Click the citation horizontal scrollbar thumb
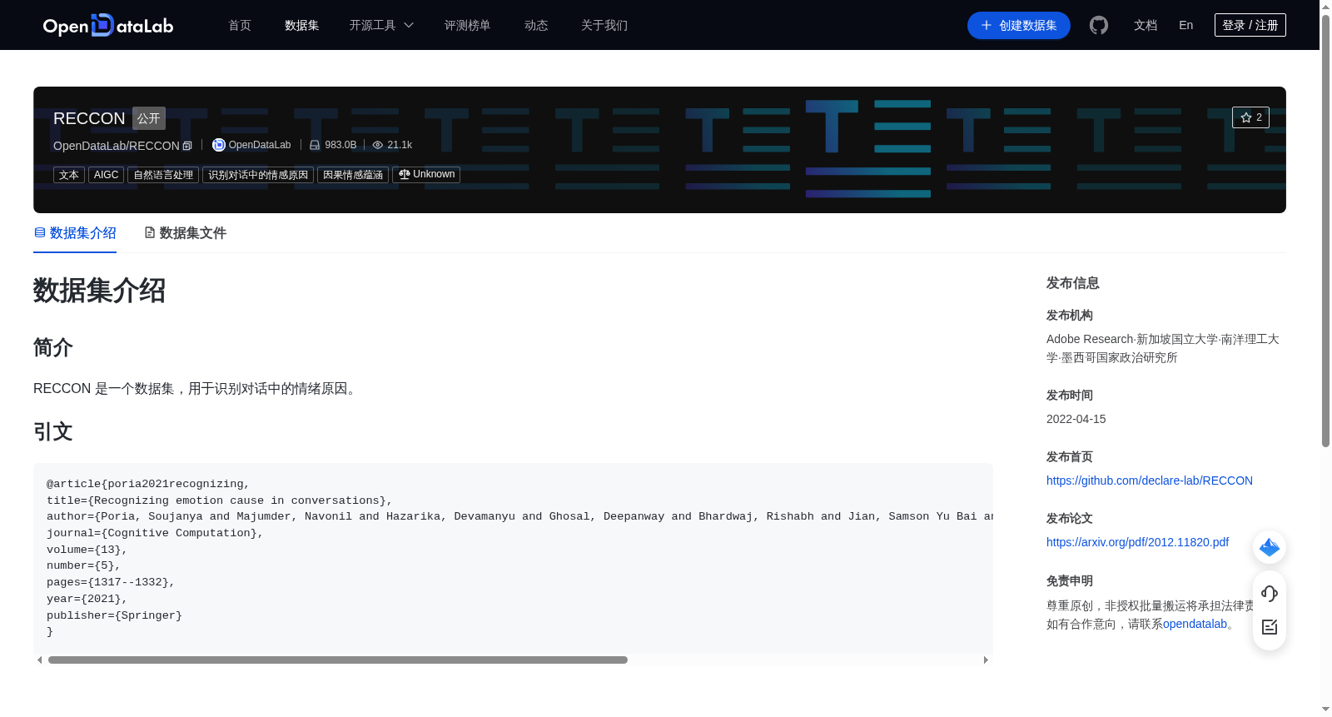1332x717 pixels. (338, 660)
